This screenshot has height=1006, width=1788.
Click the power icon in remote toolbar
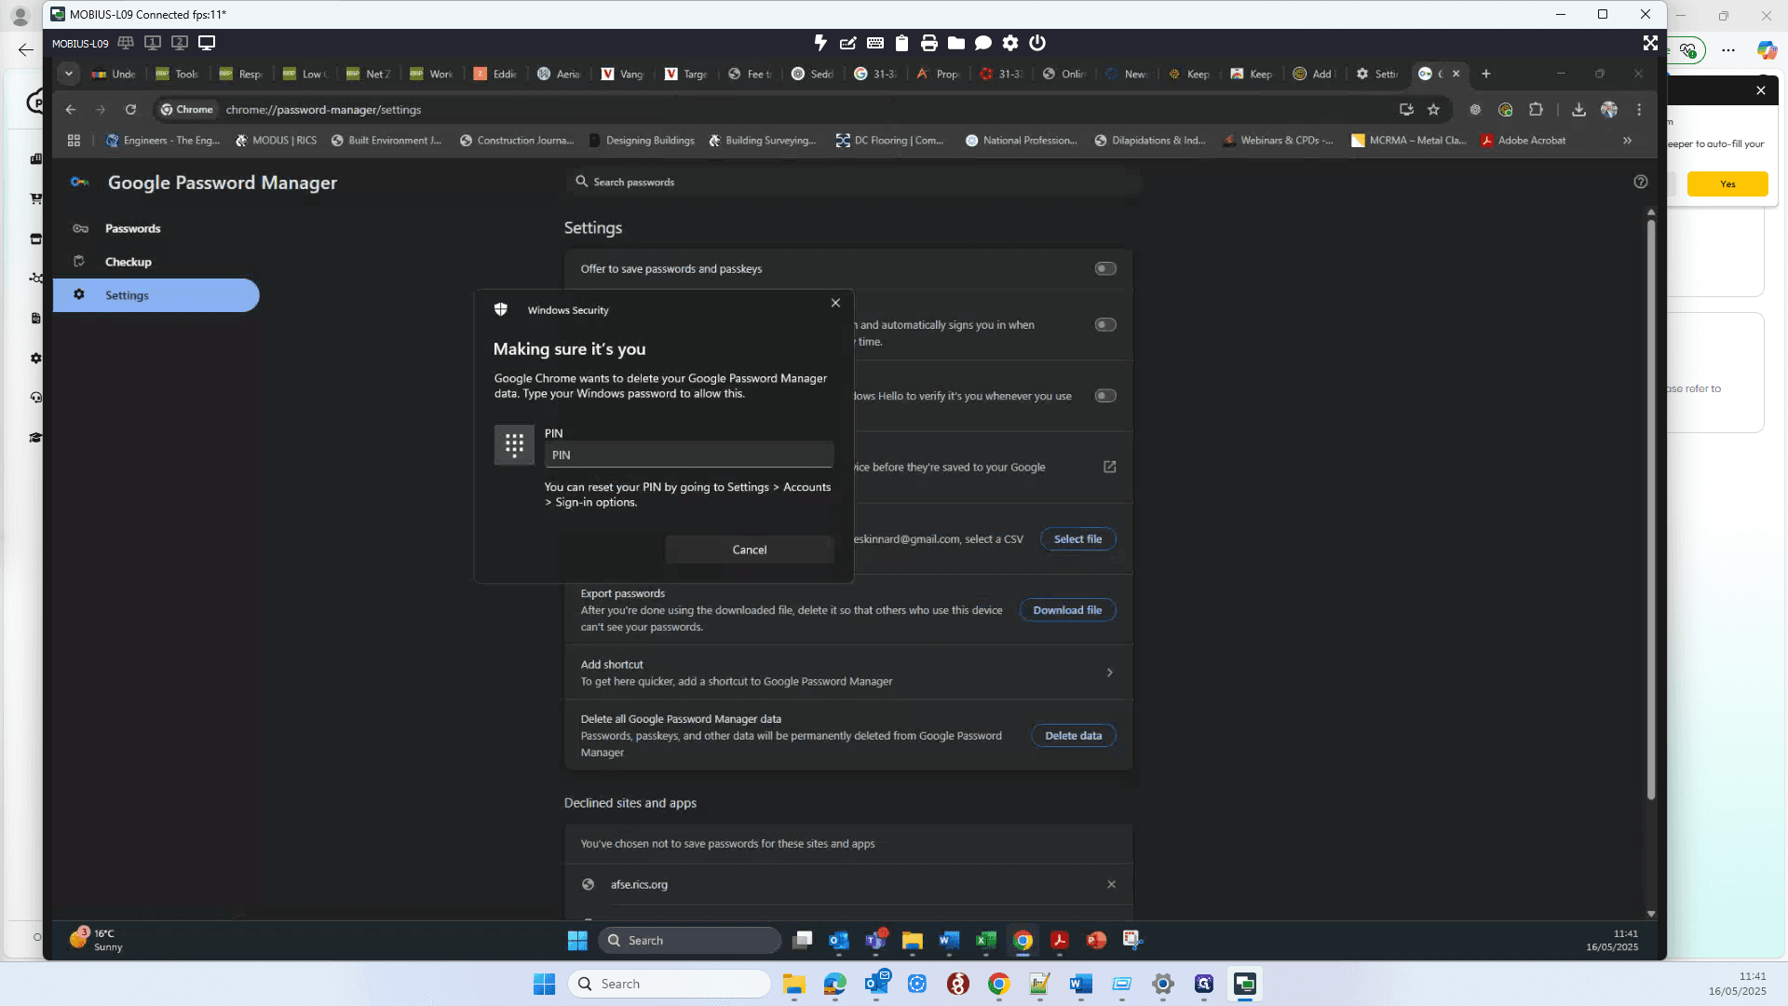click(x=1037, y=43)
